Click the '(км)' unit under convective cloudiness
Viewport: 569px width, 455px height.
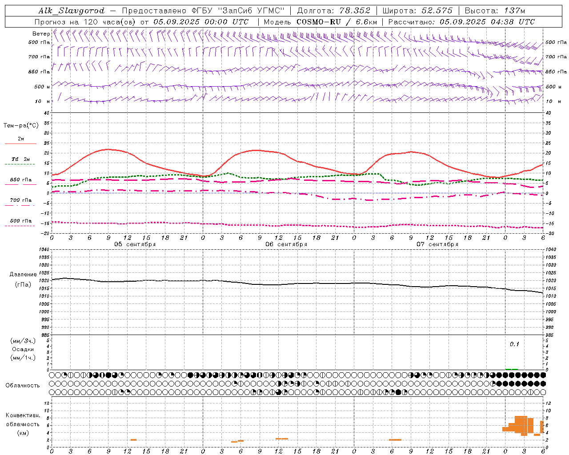point(23,433)
